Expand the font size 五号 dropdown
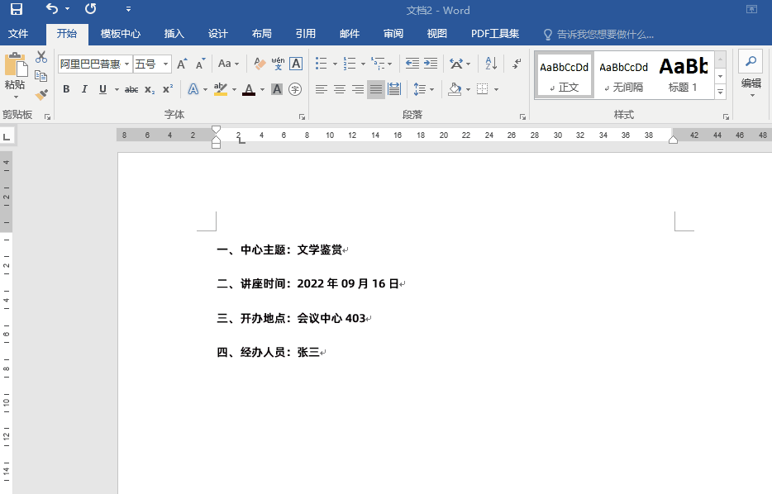Image resolution: width=772 pixels, height=494 pixels. [x=166, y=64]
